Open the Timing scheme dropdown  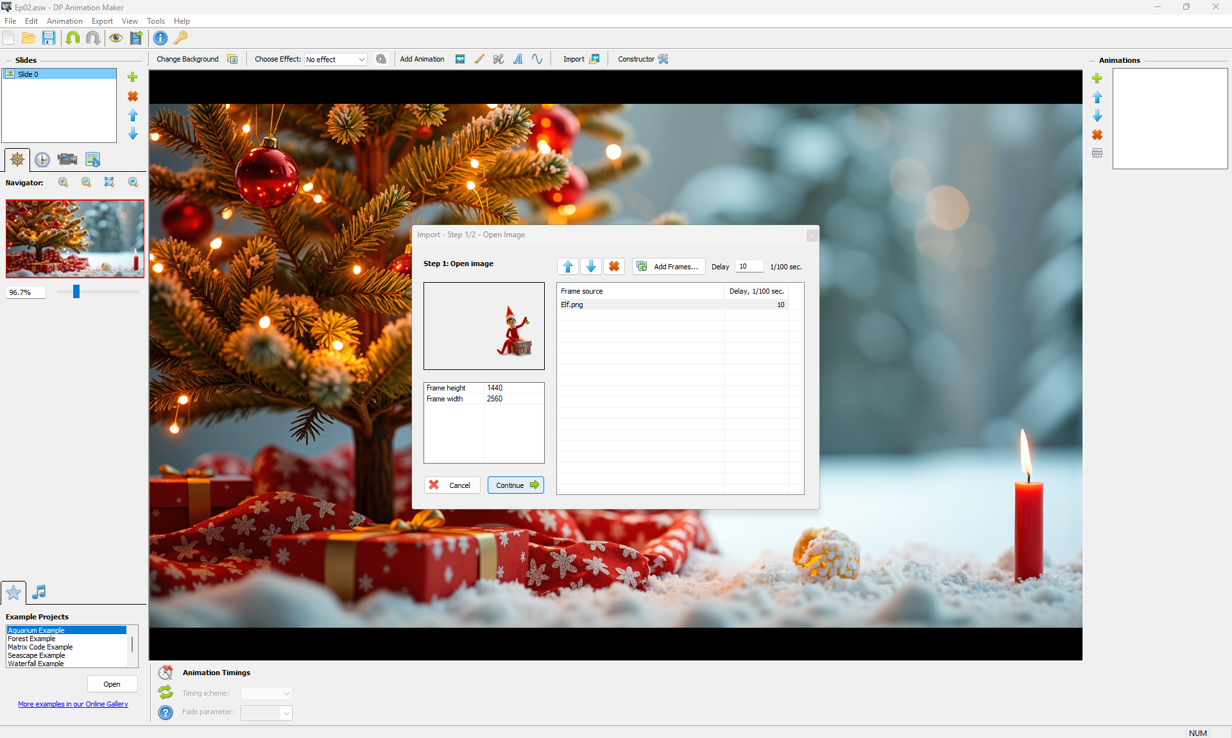(286, 694)
